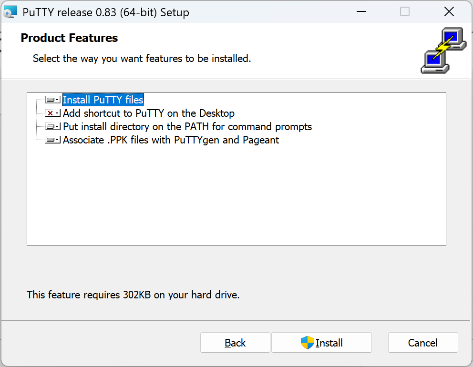Screen dimensions: 473x367
Task: Go to previous step with Back button
Action: click(235, 343)
